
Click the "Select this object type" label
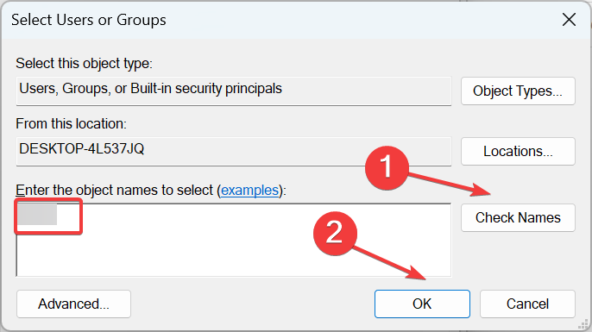(x=84, y=64)
